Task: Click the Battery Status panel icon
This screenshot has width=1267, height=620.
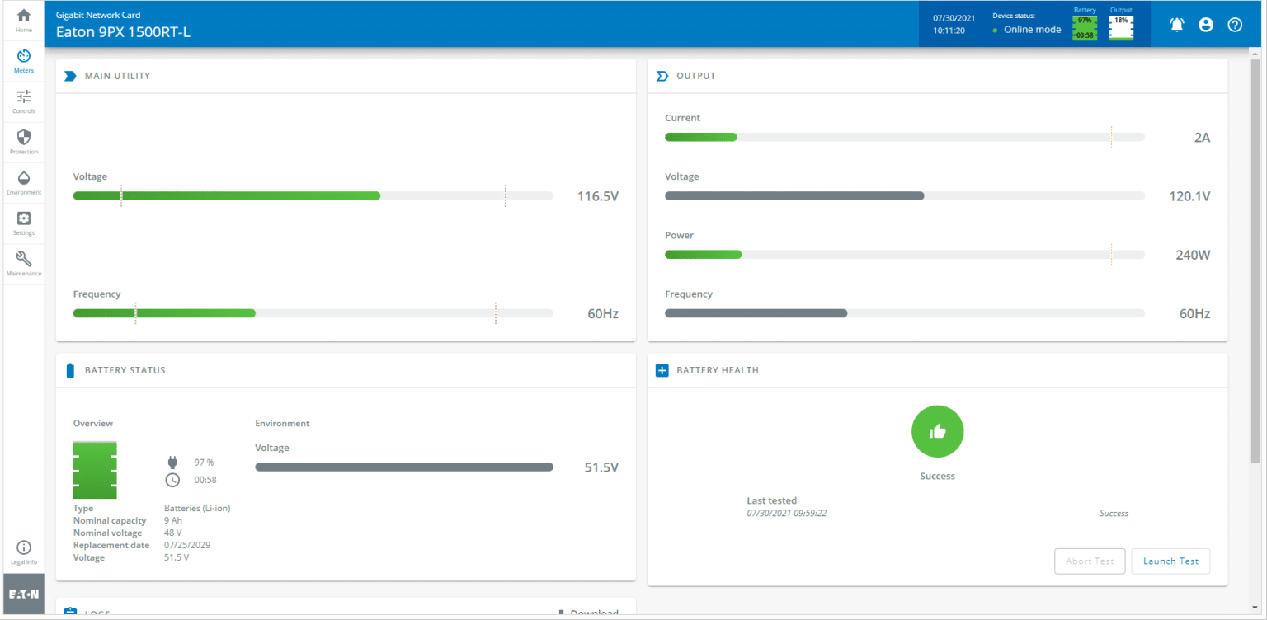Action: pyautogui.click(x=70, y=370)
